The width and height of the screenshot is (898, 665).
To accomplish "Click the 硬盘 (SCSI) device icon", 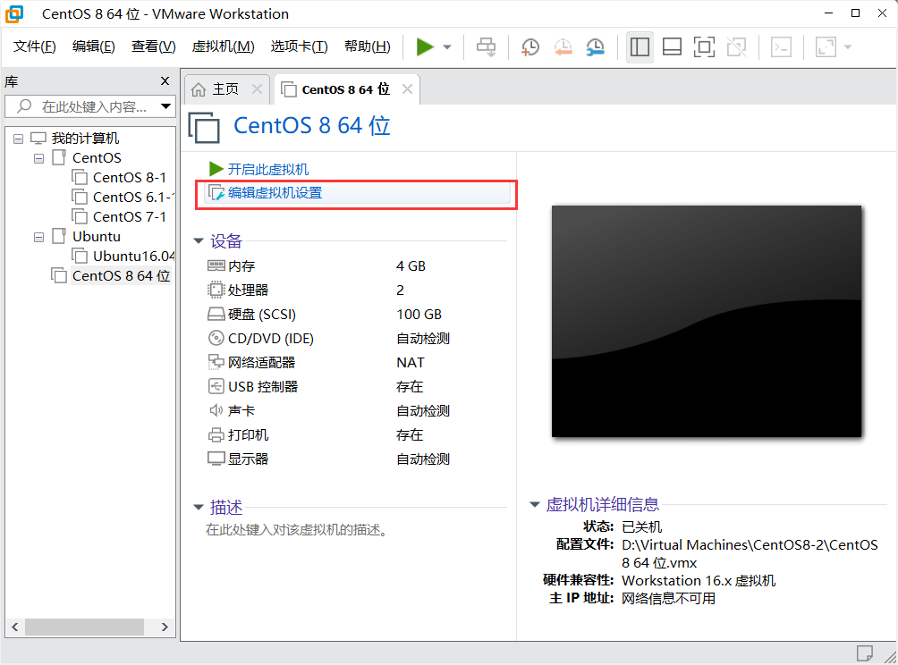I will point(216,315).
